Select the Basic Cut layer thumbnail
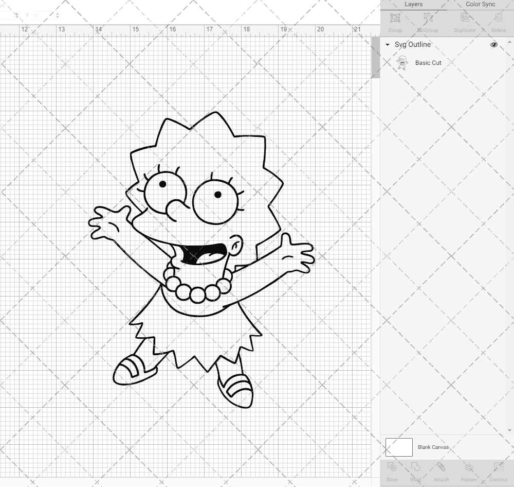Screen dimensions: 514x487 coord(402,63)
